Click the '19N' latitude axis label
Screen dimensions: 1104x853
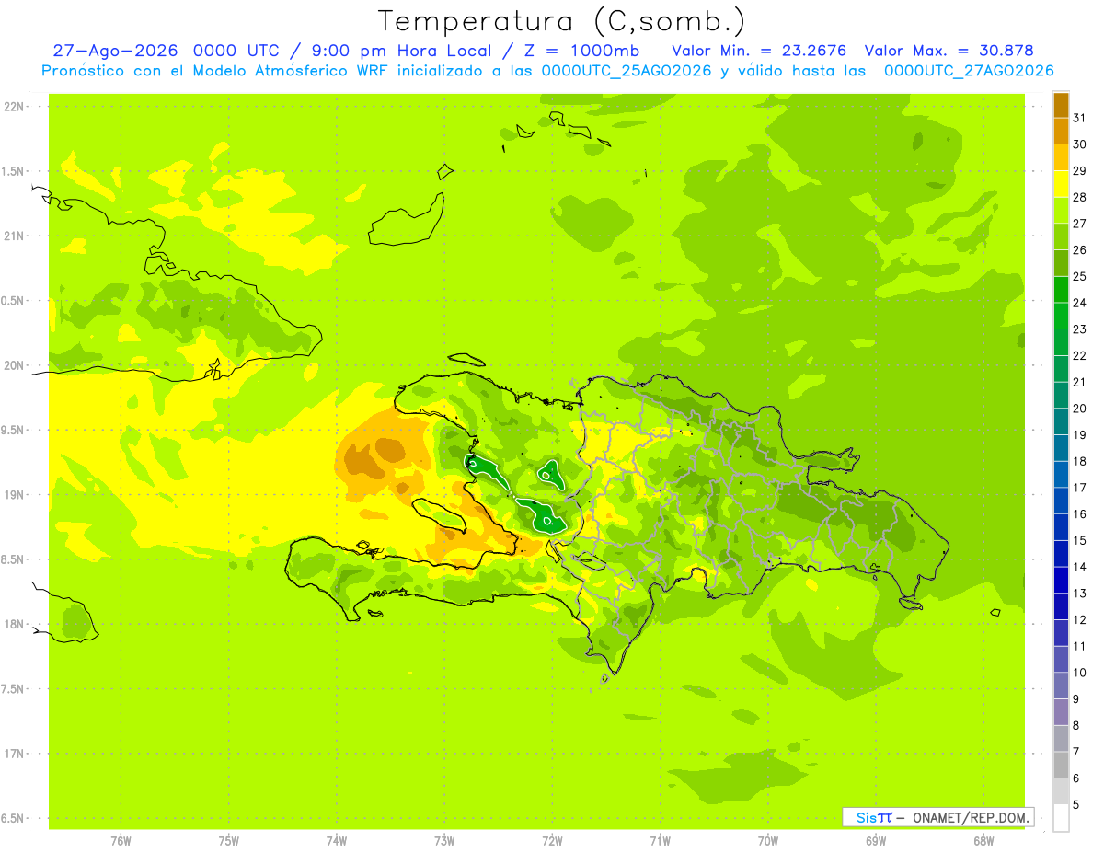coord(15,495)
